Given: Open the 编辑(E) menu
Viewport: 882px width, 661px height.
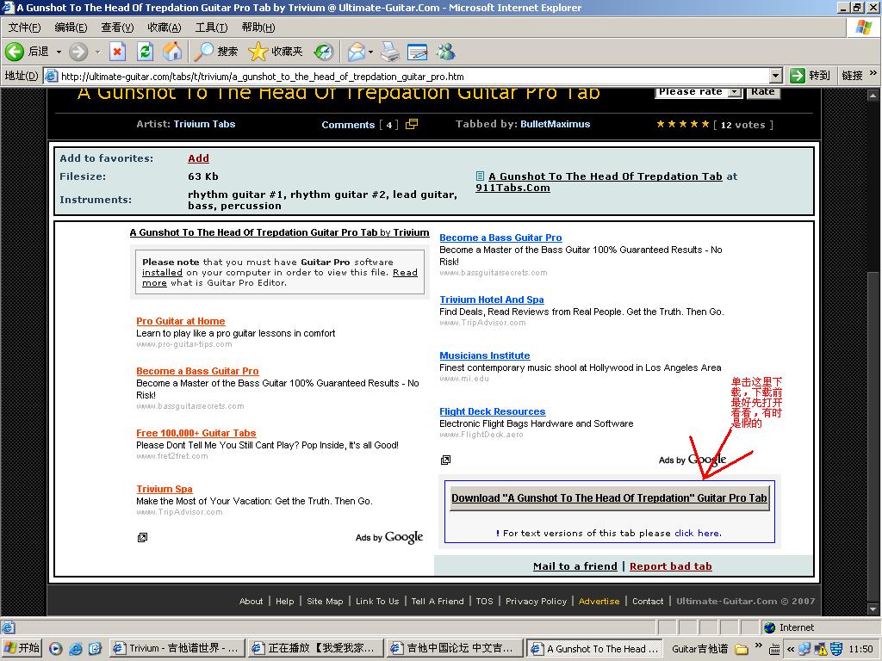Looking at the screenshot, I should (x=71, y=28).
